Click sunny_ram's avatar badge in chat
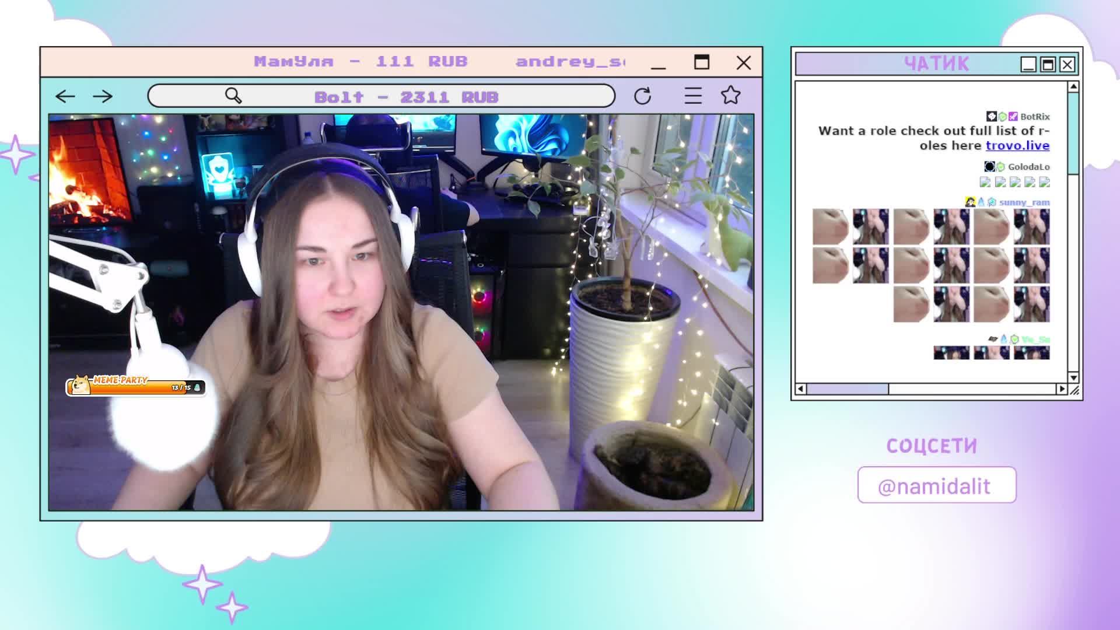 (970, 202)
